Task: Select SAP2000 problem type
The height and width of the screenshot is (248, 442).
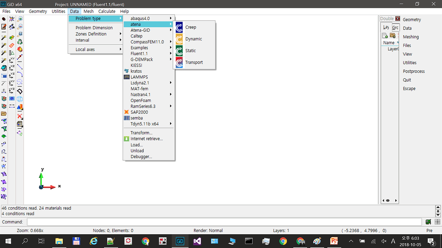Action: pyautogui.click(x=139, y=112)
